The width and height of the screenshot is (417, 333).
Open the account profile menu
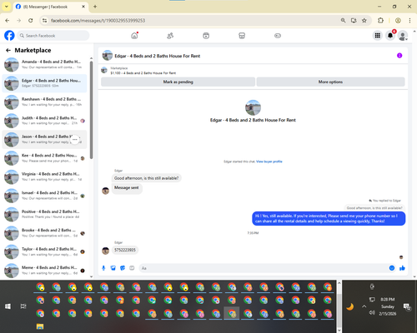coord(403,36)
